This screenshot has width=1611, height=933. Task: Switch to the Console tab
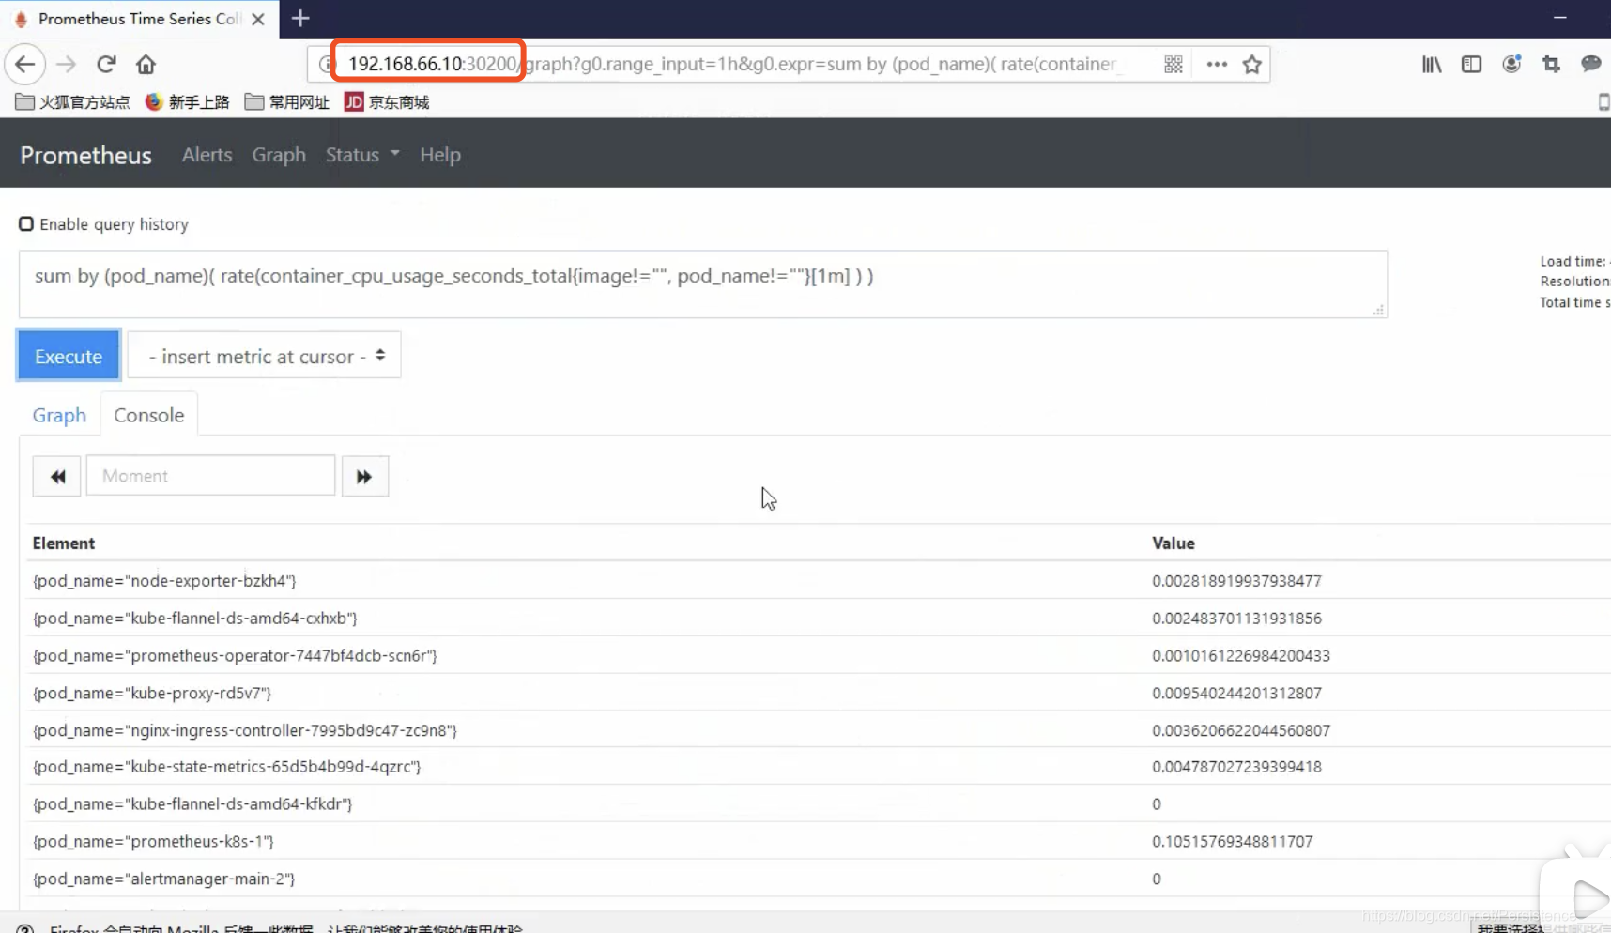149,415
